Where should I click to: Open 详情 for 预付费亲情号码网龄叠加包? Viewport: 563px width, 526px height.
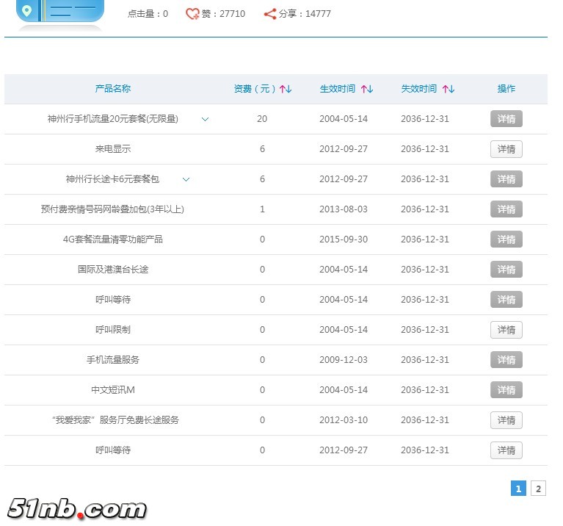pos(506,209)
